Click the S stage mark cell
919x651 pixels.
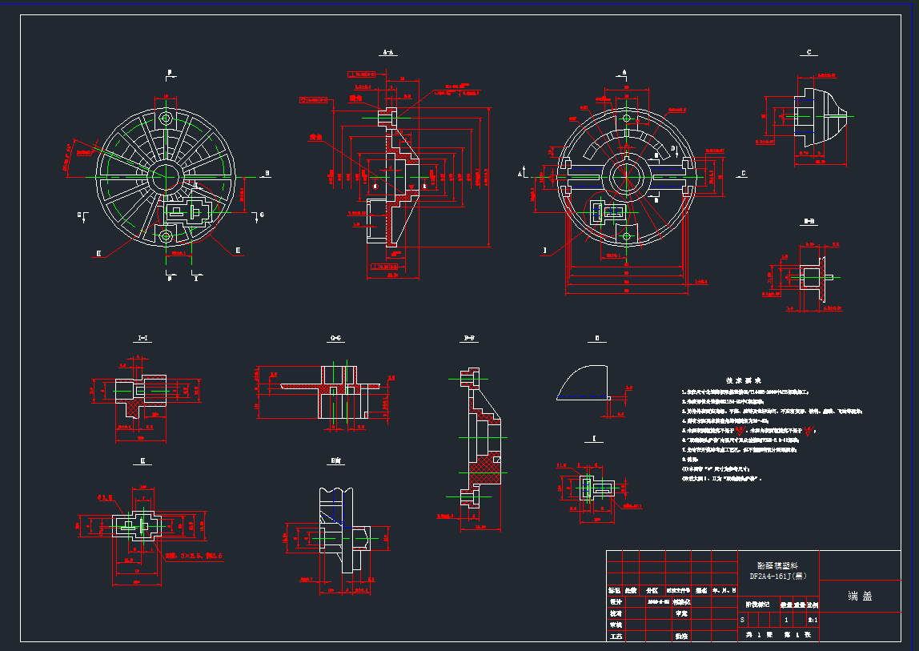click(742, 620)
